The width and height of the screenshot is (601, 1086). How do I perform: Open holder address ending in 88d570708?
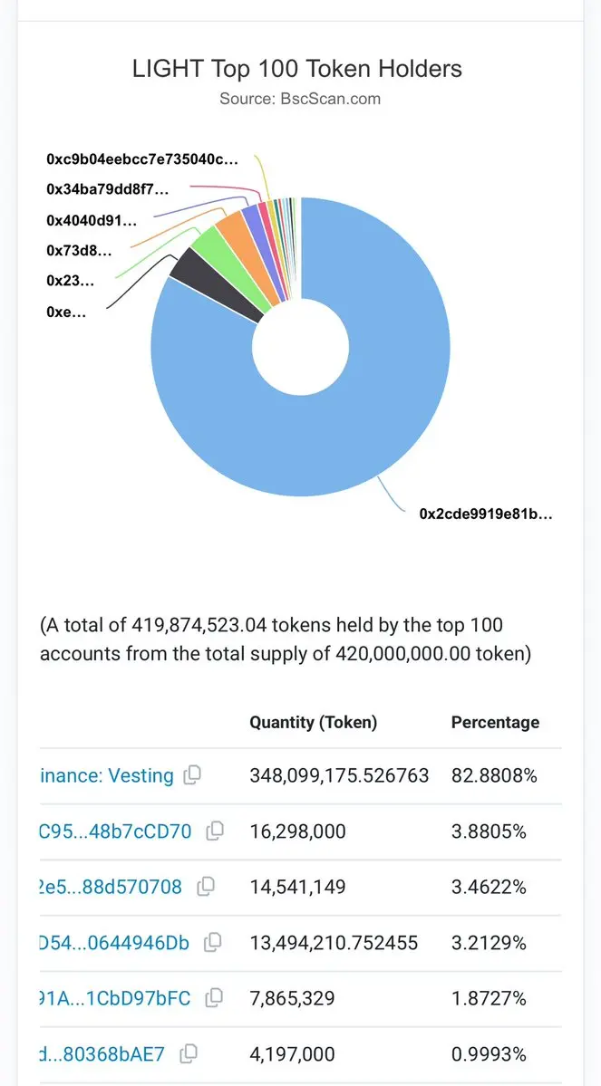pyautogui.click(x=111, y=888)
